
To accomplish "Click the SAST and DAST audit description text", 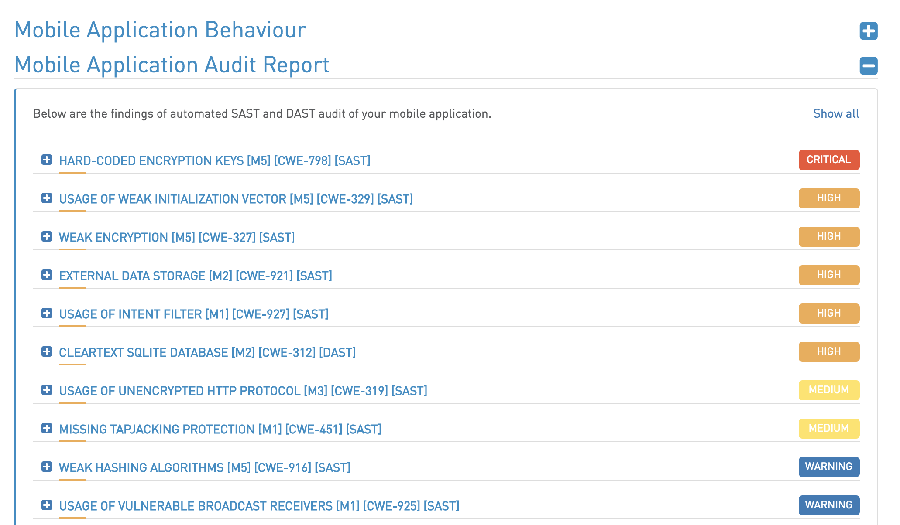I will 262,114.
